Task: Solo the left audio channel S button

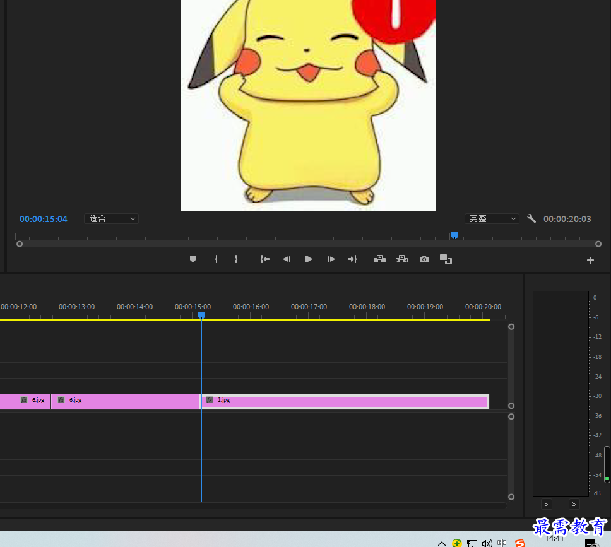Action: click(547, 504)
